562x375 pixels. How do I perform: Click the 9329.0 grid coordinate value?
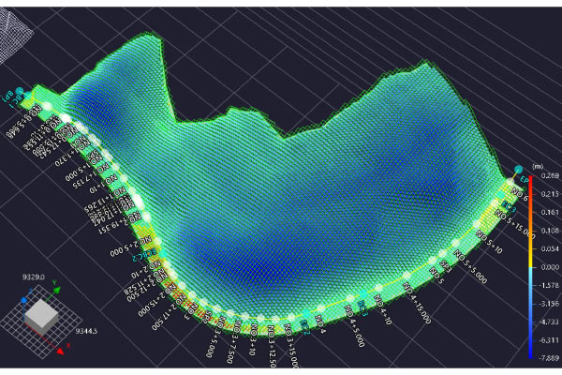click(x=32, y=278)
